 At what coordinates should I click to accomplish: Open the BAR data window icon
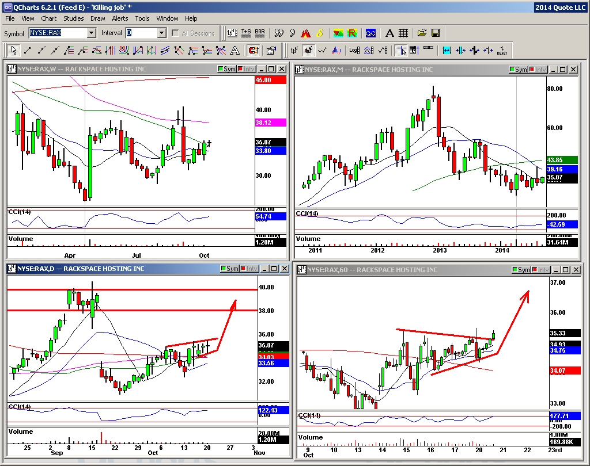click(260, 33)
